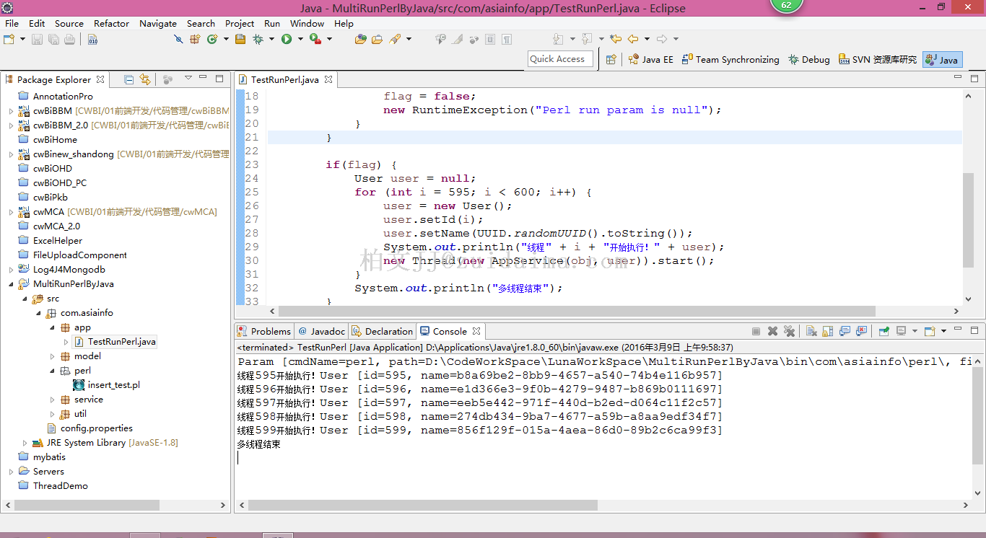Open the New wizard dropdown arrow
The image size is (986, 538).
[x=22, y=39]
